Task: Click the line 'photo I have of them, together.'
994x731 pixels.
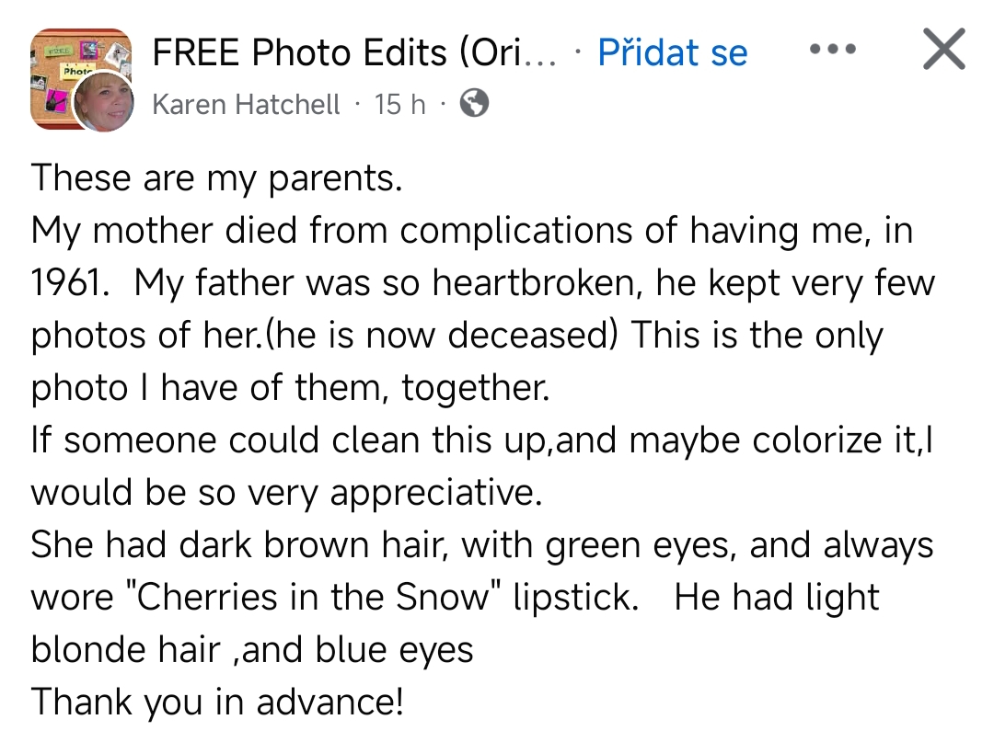Action: pos(290,387)
